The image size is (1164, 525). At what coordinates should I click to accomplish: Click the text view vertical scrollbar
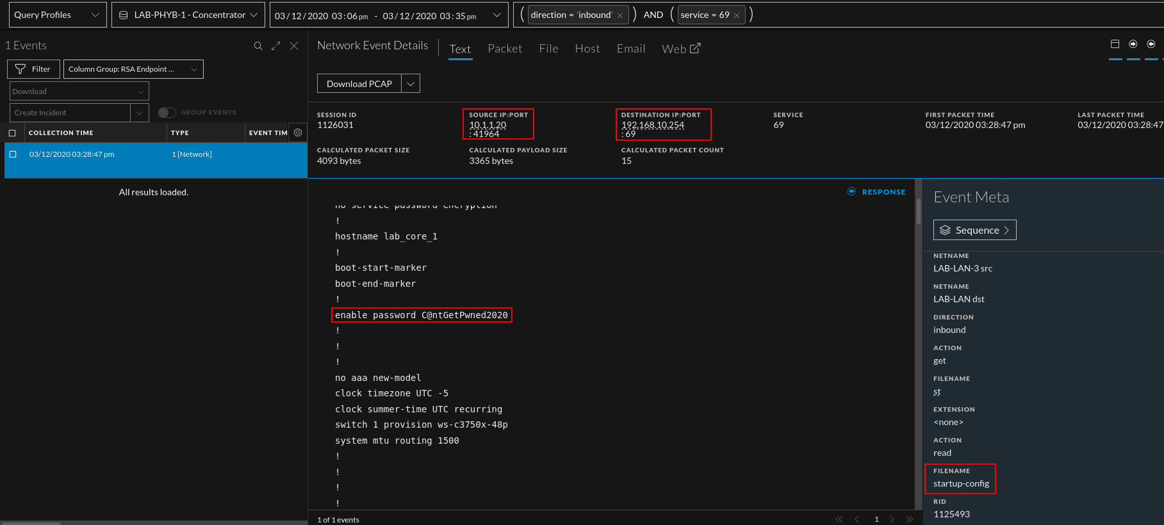(919, 211)
